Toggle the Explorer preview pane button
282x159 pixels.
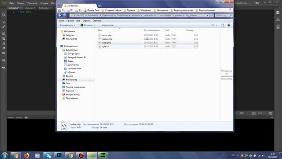[223, 25]
